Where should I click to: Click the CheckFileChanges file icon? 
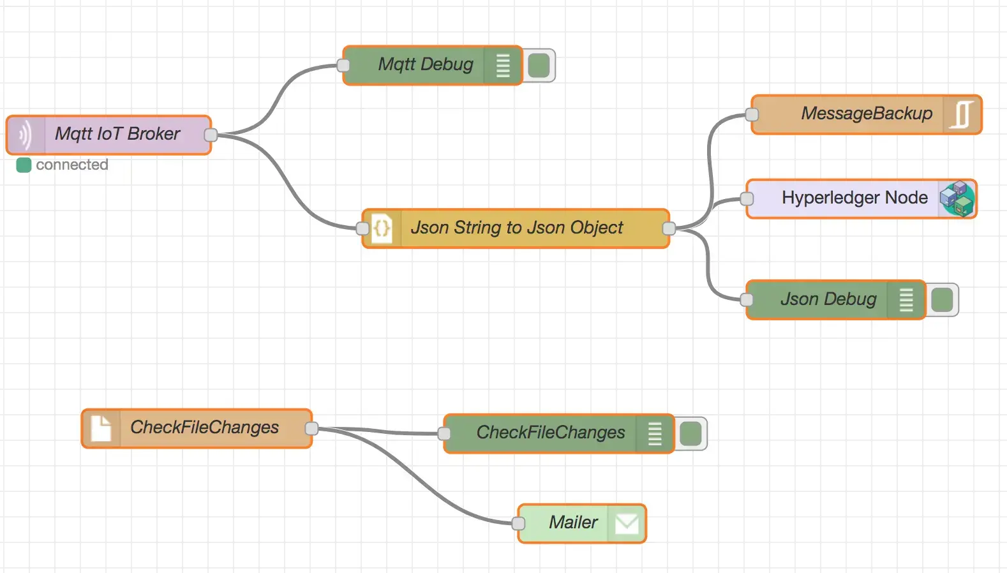pyautogui.click(x=101, y=428)
